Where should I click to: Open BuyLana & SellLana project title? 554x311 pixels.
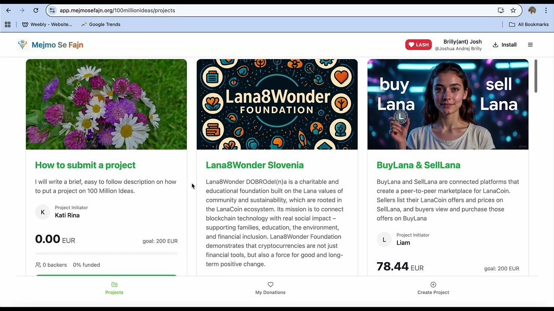(419, 165)
